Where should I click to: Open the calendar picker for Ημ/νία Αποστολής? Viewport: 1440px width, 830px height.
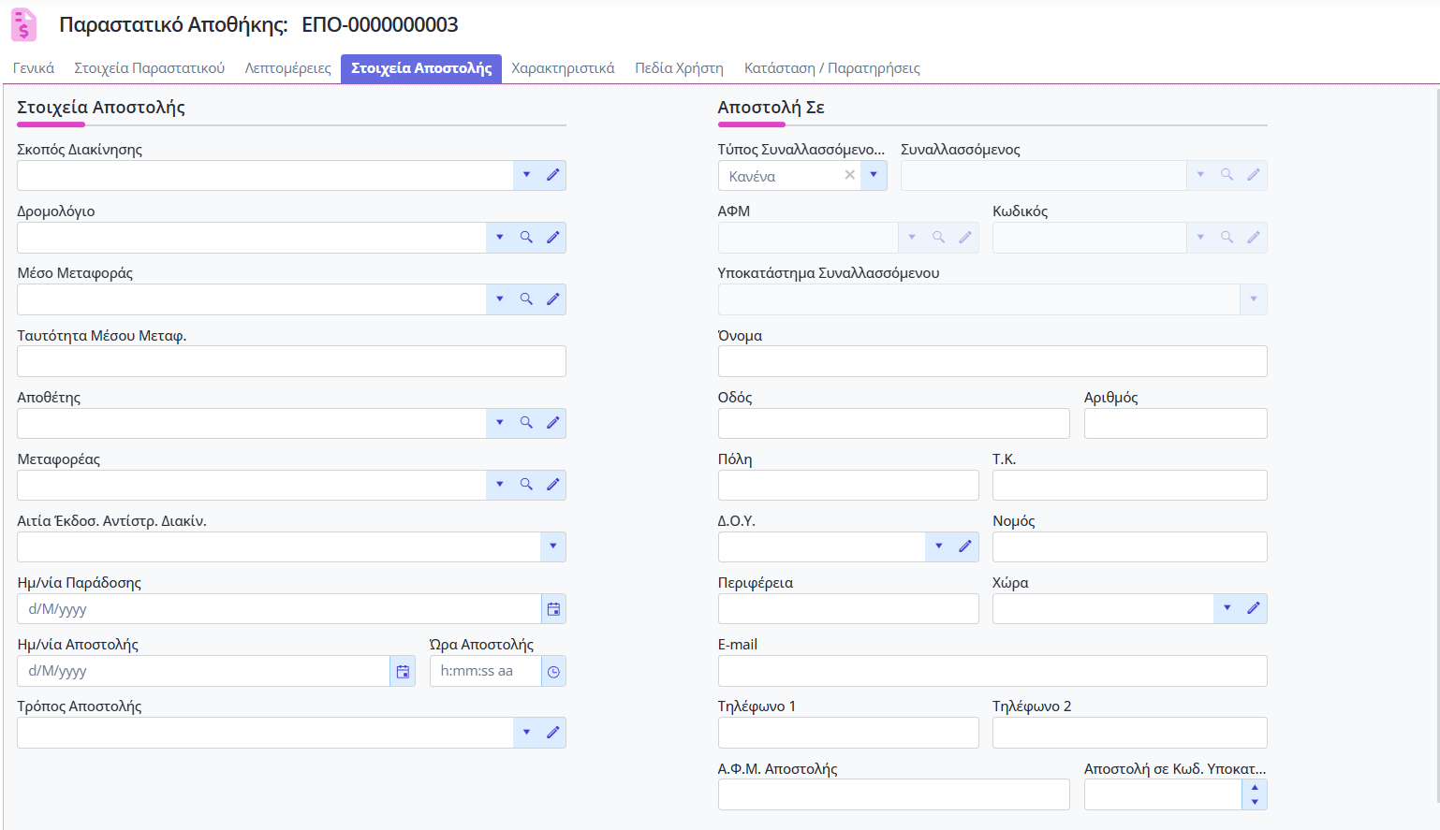pos(403,672)
